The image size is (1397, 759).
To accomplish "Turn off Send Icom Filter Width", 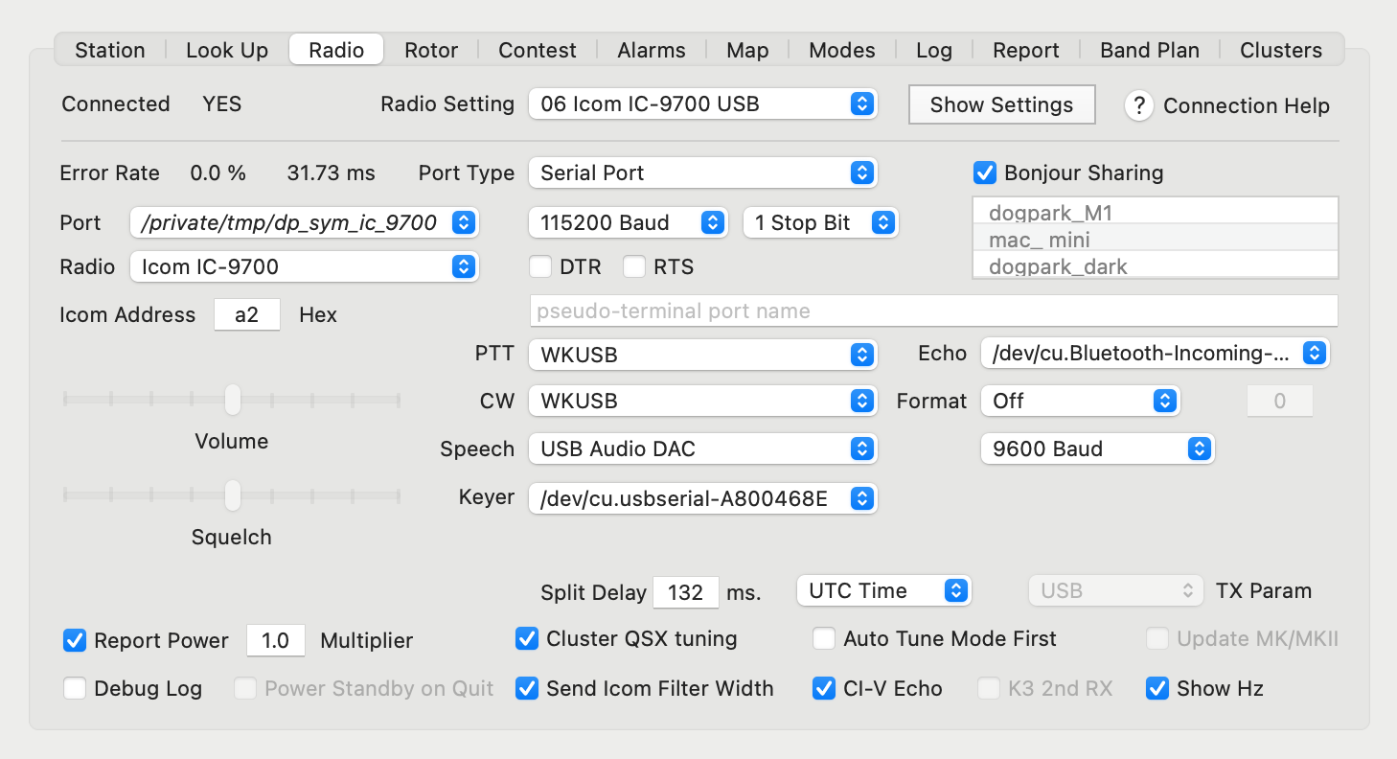I will 527,688.
